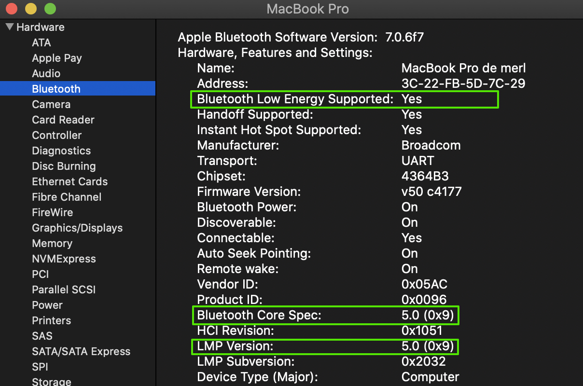
Task: Click the green zoom window button
Action: coord(50,9)
